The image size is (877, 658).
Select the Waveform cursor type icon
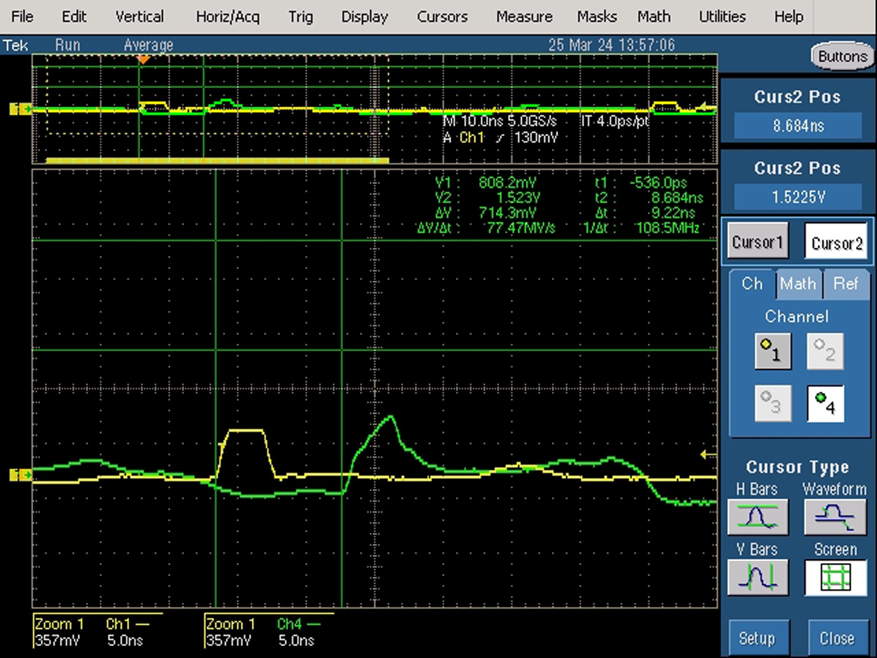click(x=835, y=517)
